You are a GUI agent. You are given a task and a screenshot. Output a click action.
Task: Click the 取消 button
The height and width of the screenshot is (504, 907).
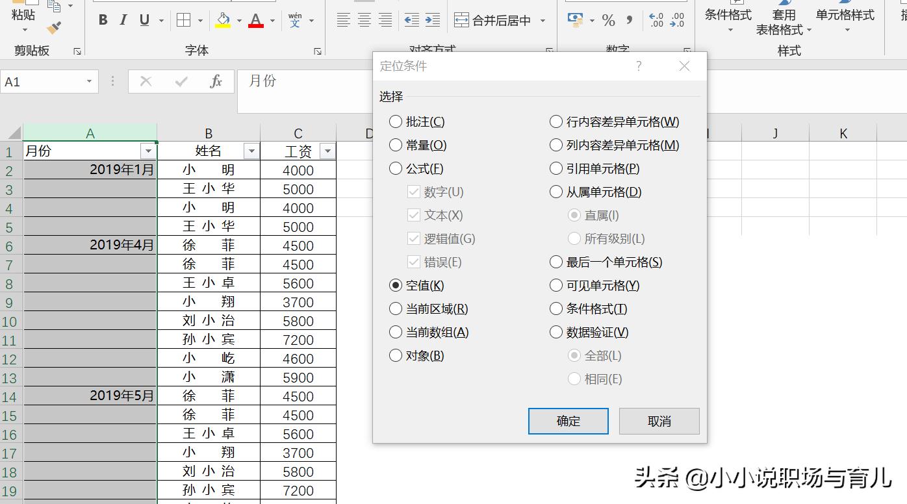point(659,421)
